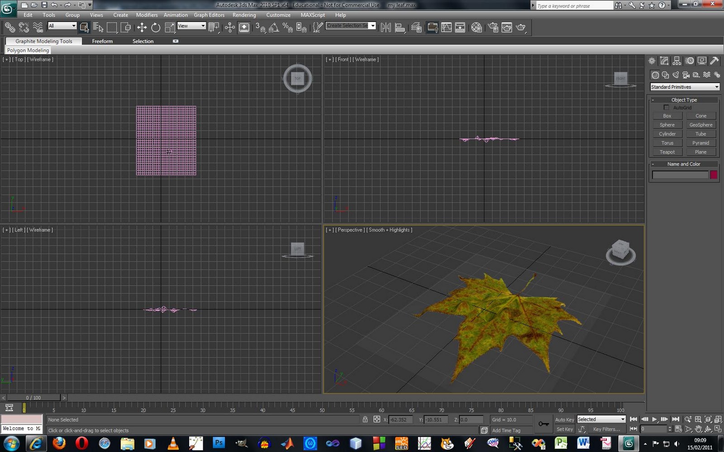
Task: Open the MAXScript menu
Action: pyautogui.click(x=313, y=15)
